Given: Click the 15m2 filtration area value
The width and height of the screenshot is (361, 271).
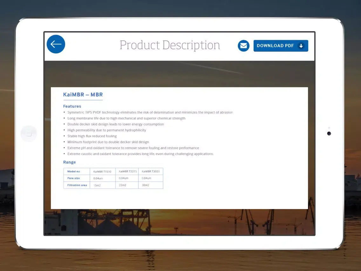Looking at the screenshot, I should (97, 185).
